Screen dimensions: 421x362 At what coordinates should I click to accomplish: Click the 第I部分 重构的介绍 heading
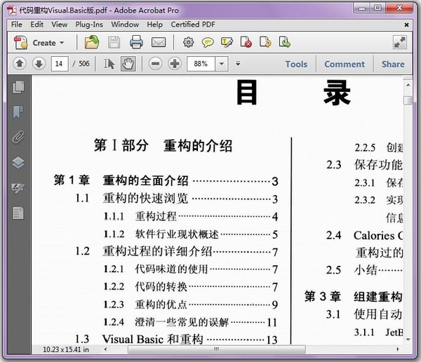click(x=163, y=145)
